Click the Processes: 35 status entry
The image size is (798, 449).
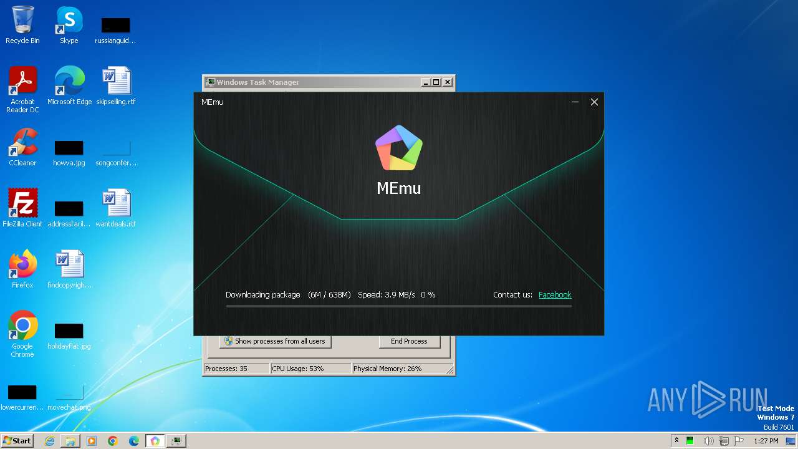click(236, 369)
